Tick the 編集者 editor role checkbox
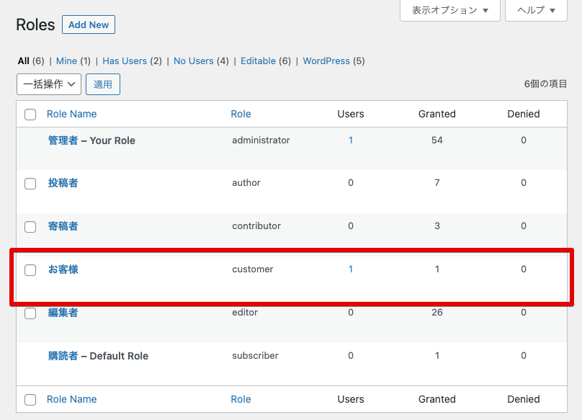Screen dimensions: 582x420 (x=30, y=313)
